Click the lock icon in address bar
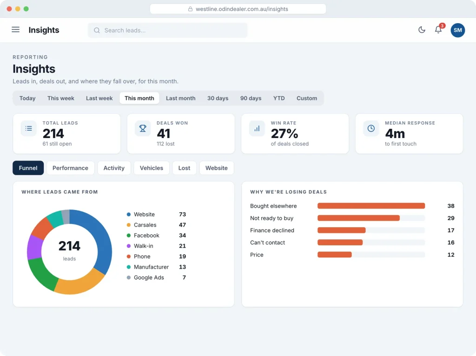This screenshot has height=356, width=476. [x=190, y=9]
